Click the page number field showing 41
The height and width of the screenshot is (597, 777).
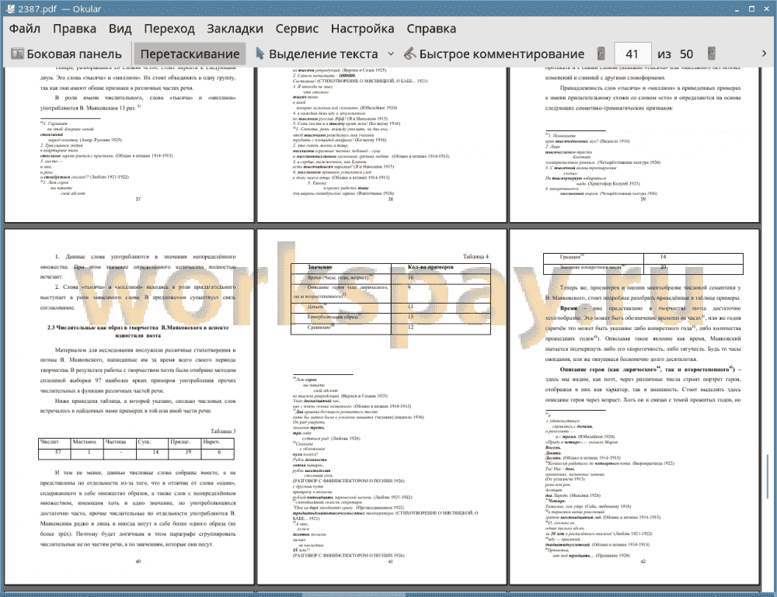pyautogui.click(x=632, y=54)
